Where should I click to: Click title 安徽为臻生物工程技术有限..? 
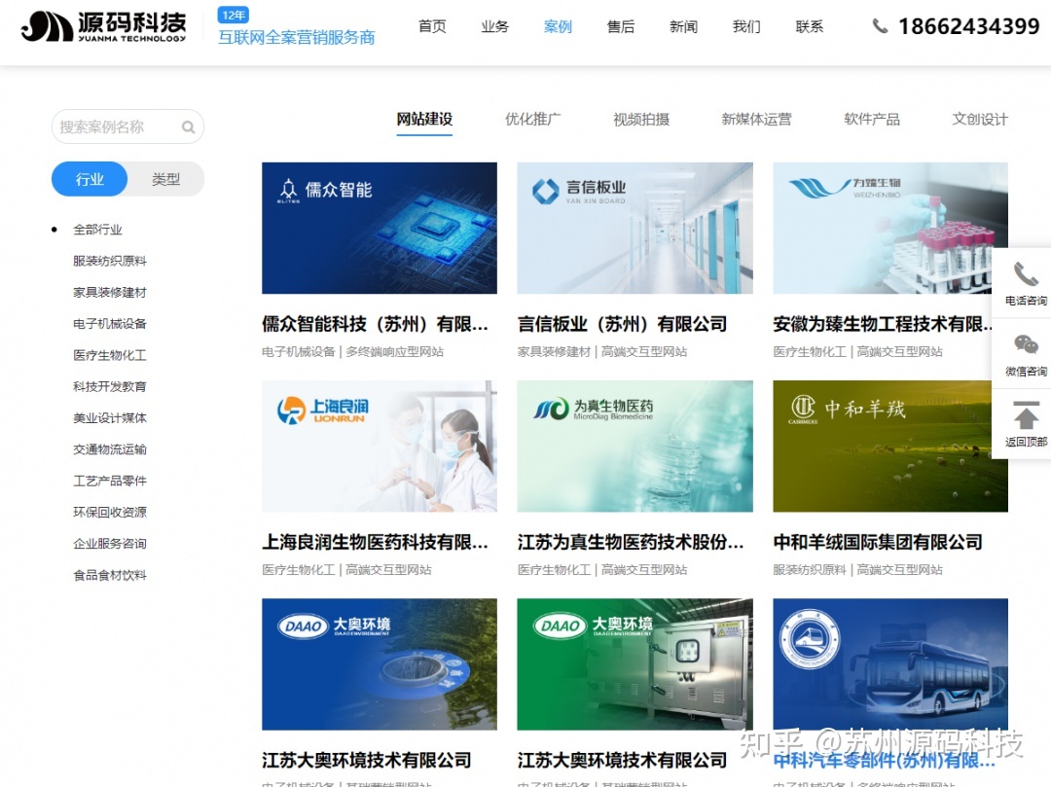[882, 325]
